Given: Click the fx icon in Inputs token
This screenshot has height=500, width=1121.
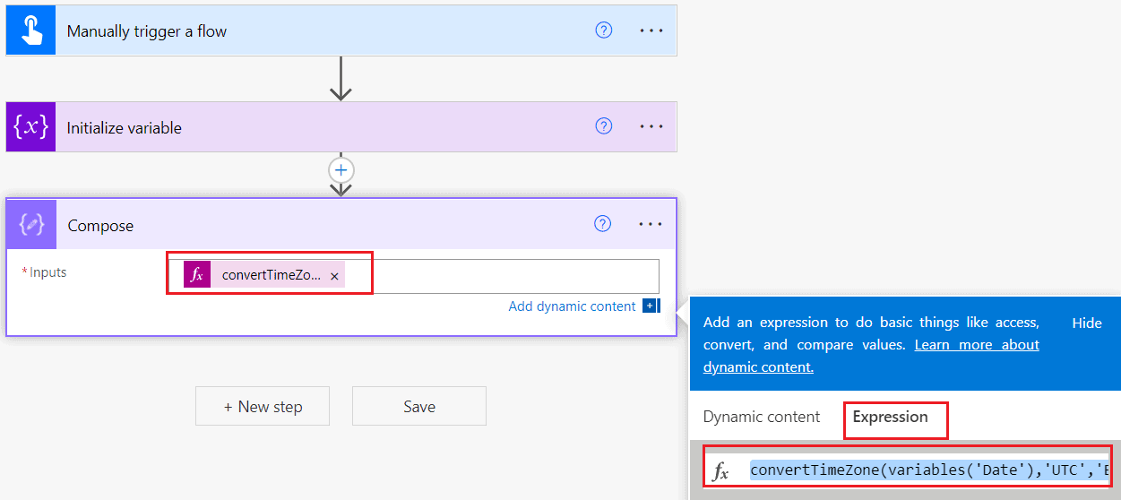Looking at the screenshot, I should point(197,275).
